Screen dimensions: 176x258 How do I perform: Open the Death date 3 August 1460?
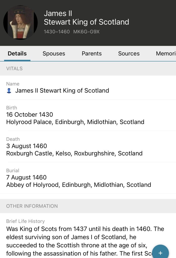click(26, 146)
